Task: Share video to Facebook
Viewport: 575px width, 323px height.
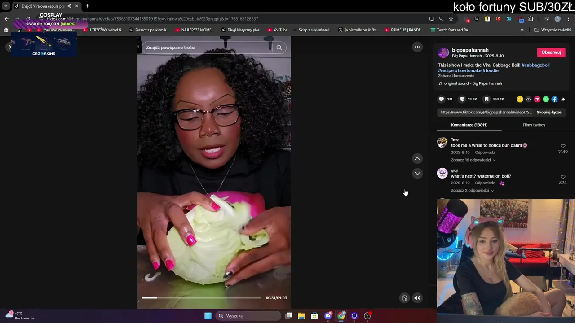Action: click(554, 99)
